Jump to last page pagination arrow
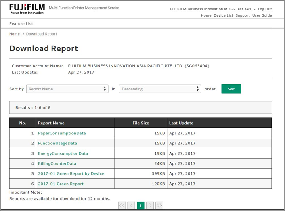 click(159, 206)
